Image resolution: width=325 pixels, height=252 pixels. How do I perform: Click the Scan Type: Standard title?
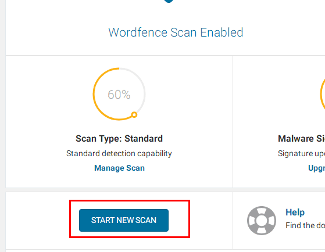click(119, 139)
